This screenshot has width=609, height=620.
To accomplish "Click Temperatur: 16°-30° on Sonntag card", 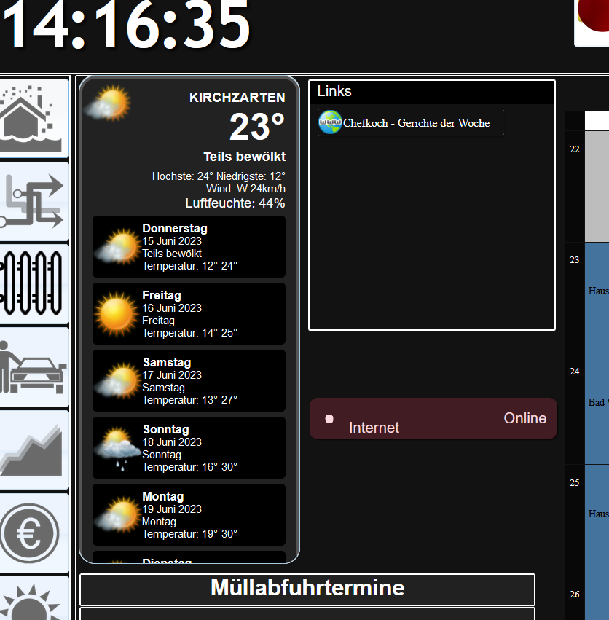I will click(x=190, y=467).
